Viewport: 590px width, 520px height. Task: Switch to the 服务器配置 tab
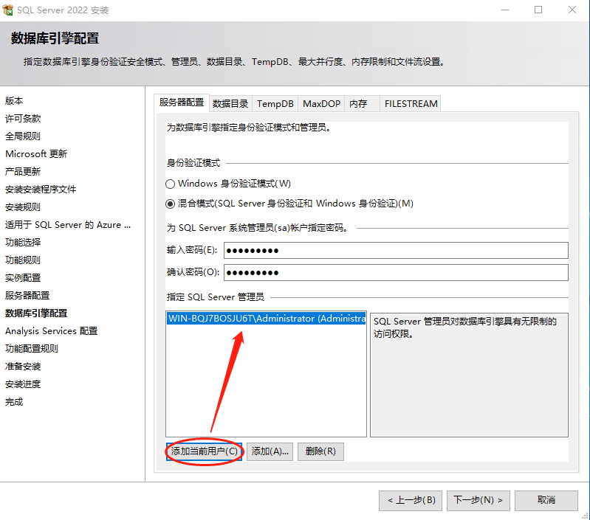click(x=182, y=103)
